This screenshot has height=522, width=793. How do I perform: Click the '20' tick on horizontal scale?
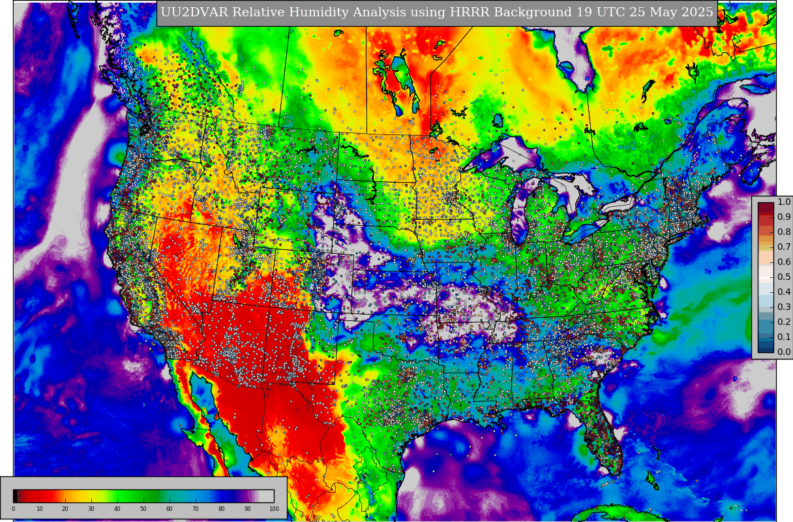[x=65, y=509]
